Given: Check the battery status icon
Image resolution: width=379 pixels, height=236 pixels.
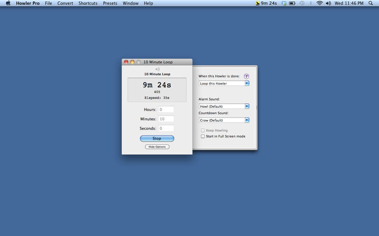Looking at the screenshot, I should click(x=292, y=3).
